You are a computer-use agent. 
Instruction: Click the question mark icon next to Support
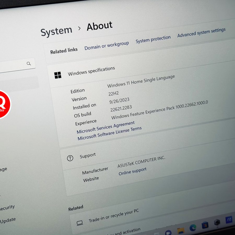click(x=70, y=158)
